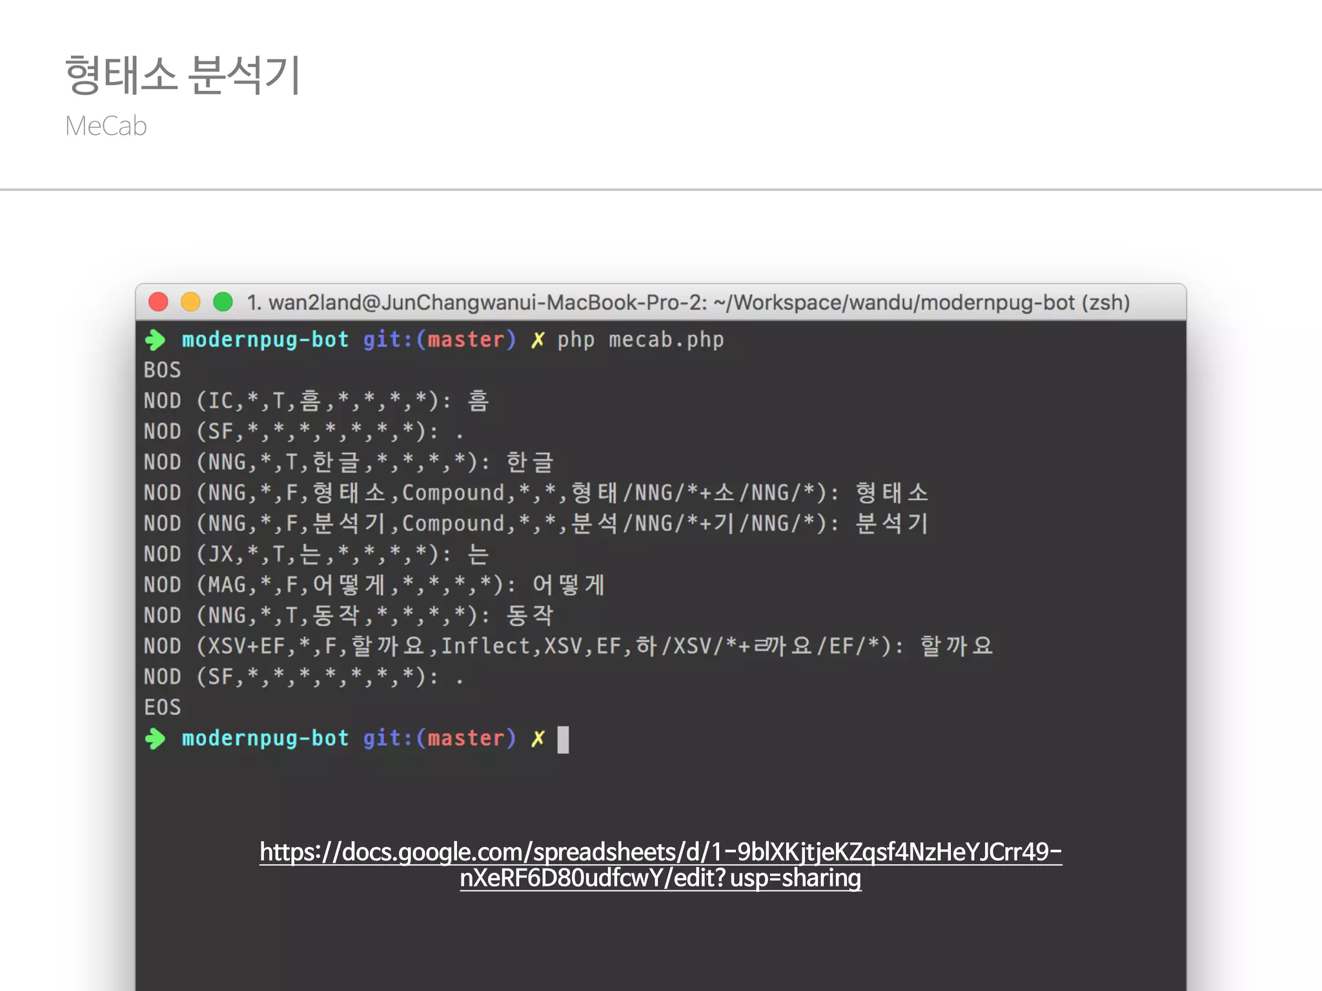Click the NOD XSV+EF Inflect line
The width and height of the screenshot is (1322, 991).
pyautogui.click(x=568, y=646)
